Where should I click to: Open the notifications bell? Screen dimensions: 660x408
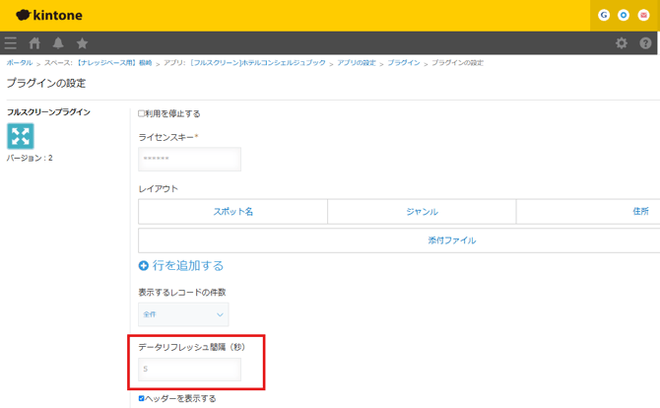(x=58, y=43)
